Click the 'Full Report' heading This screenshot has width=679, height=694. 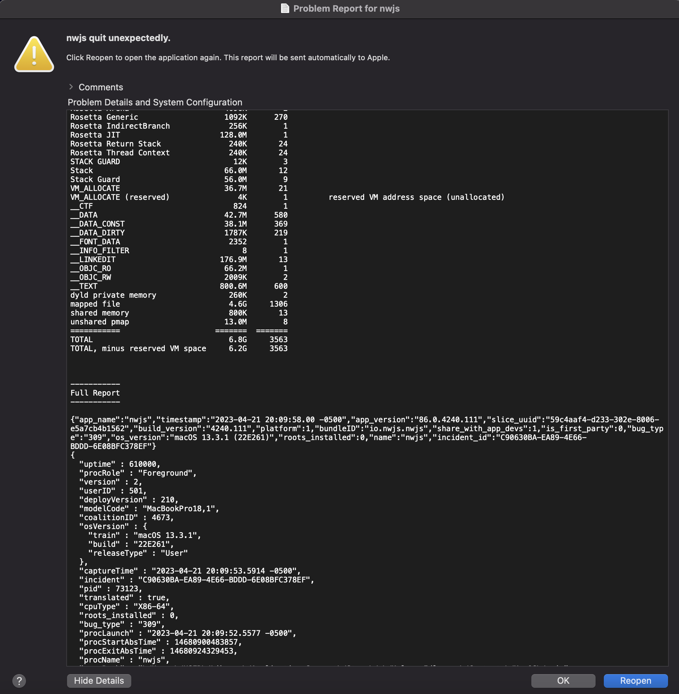tap(95, 393)
